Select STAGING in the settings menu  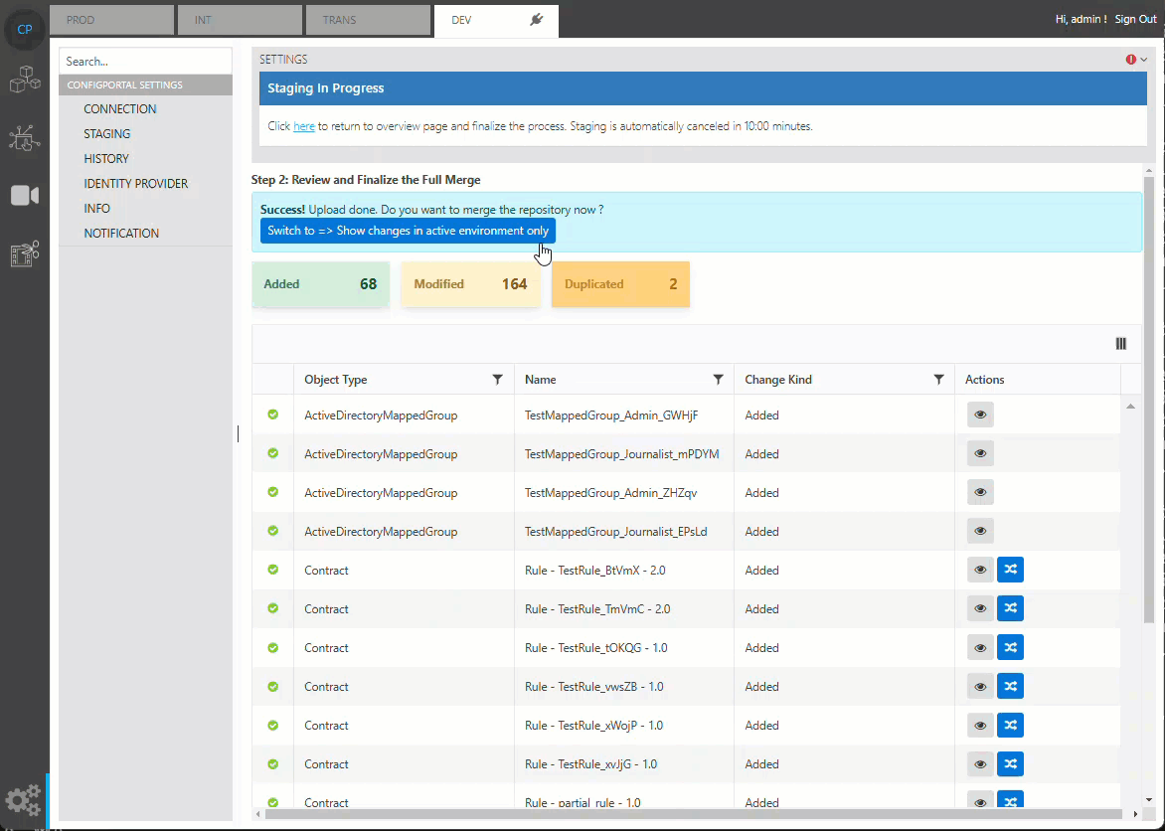coord(107,134)
